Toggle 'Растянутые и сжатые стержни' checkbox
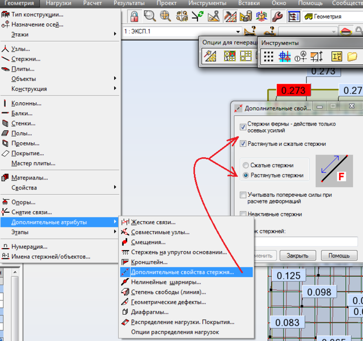Image resolution: width=363 pixels, height=341 pixels. (x=243, y=144)
